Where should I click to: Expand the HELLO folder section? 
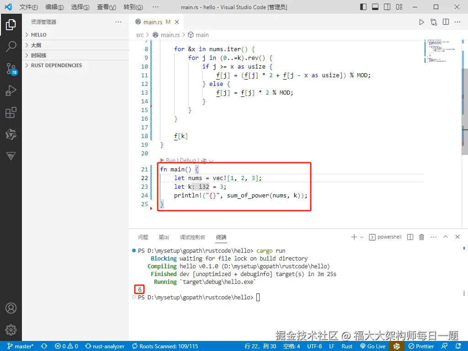coord(75,35)
